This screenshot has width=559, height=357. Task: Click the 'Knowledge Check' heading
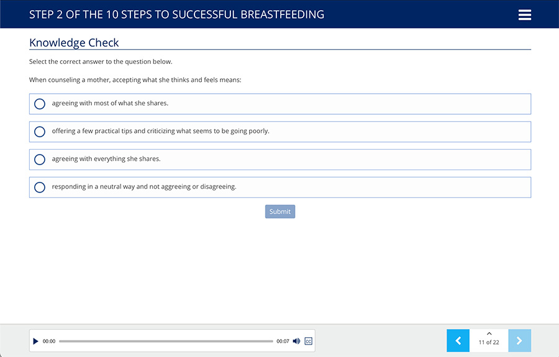point(74,43)
